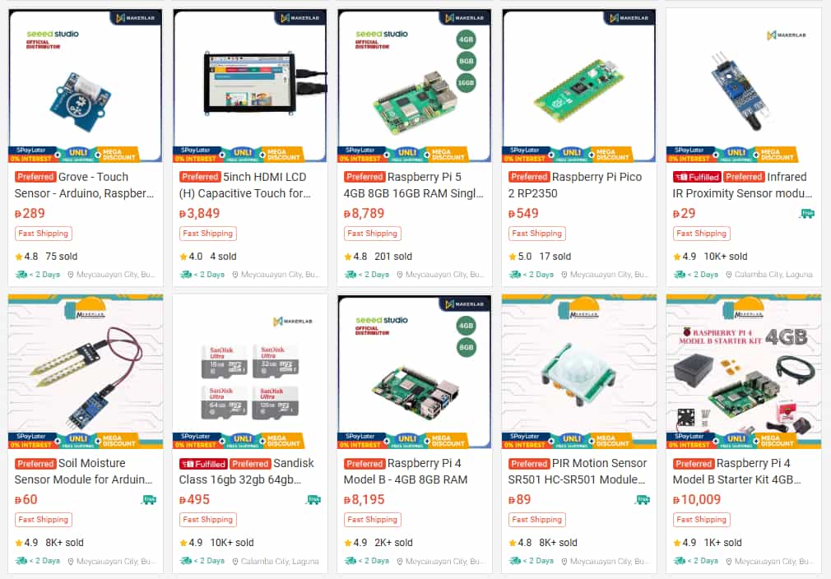
Task: Click free shipping truck icon beside ₱495 price
Action: [313, 499]
